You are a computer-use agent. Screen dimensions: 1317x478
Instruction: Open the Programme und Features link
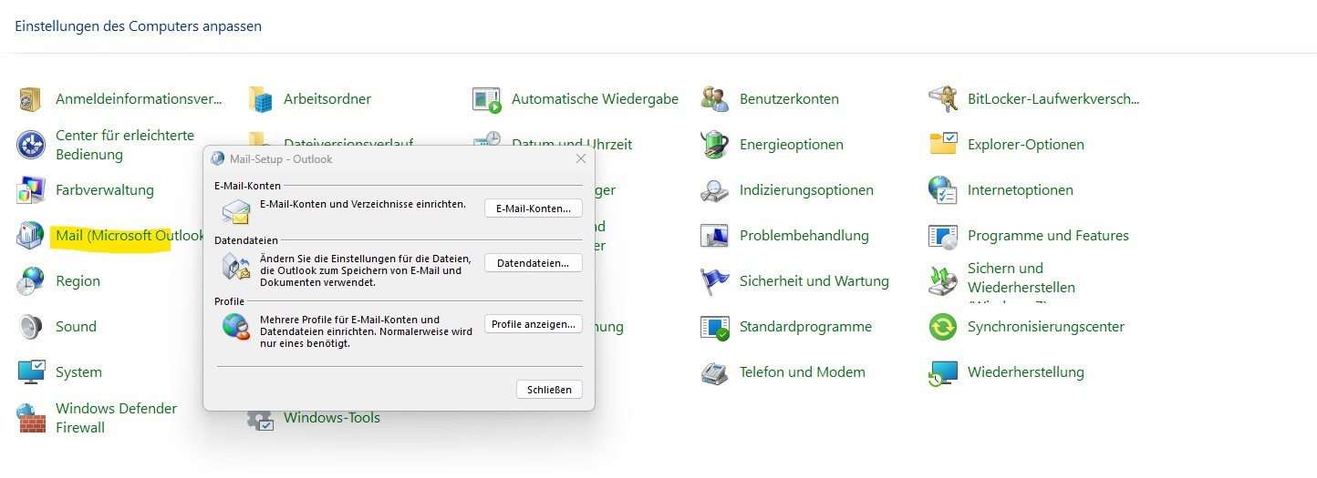[x=1048, y=236]
